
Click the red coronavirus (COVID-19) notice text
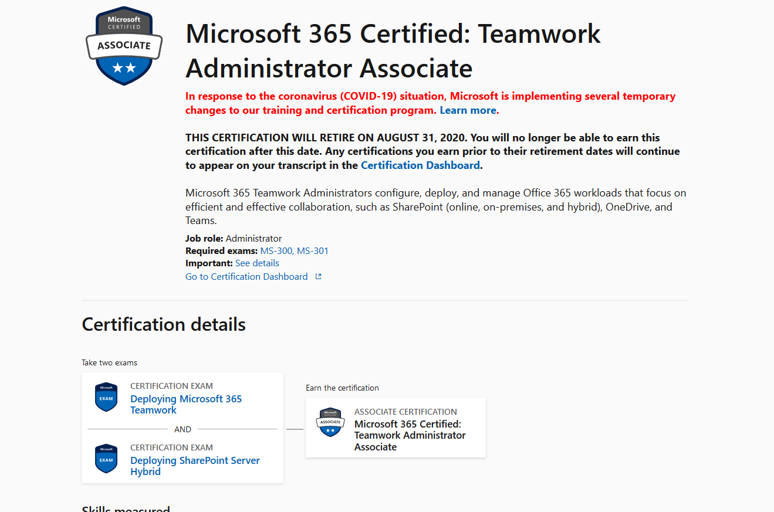(430, 103)
